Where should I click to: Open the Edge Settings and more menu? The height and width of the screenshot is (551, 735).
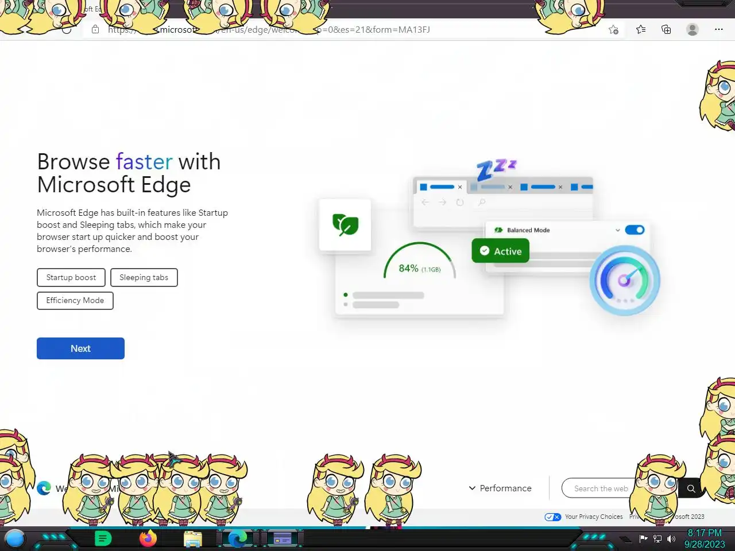coord(718,29)
